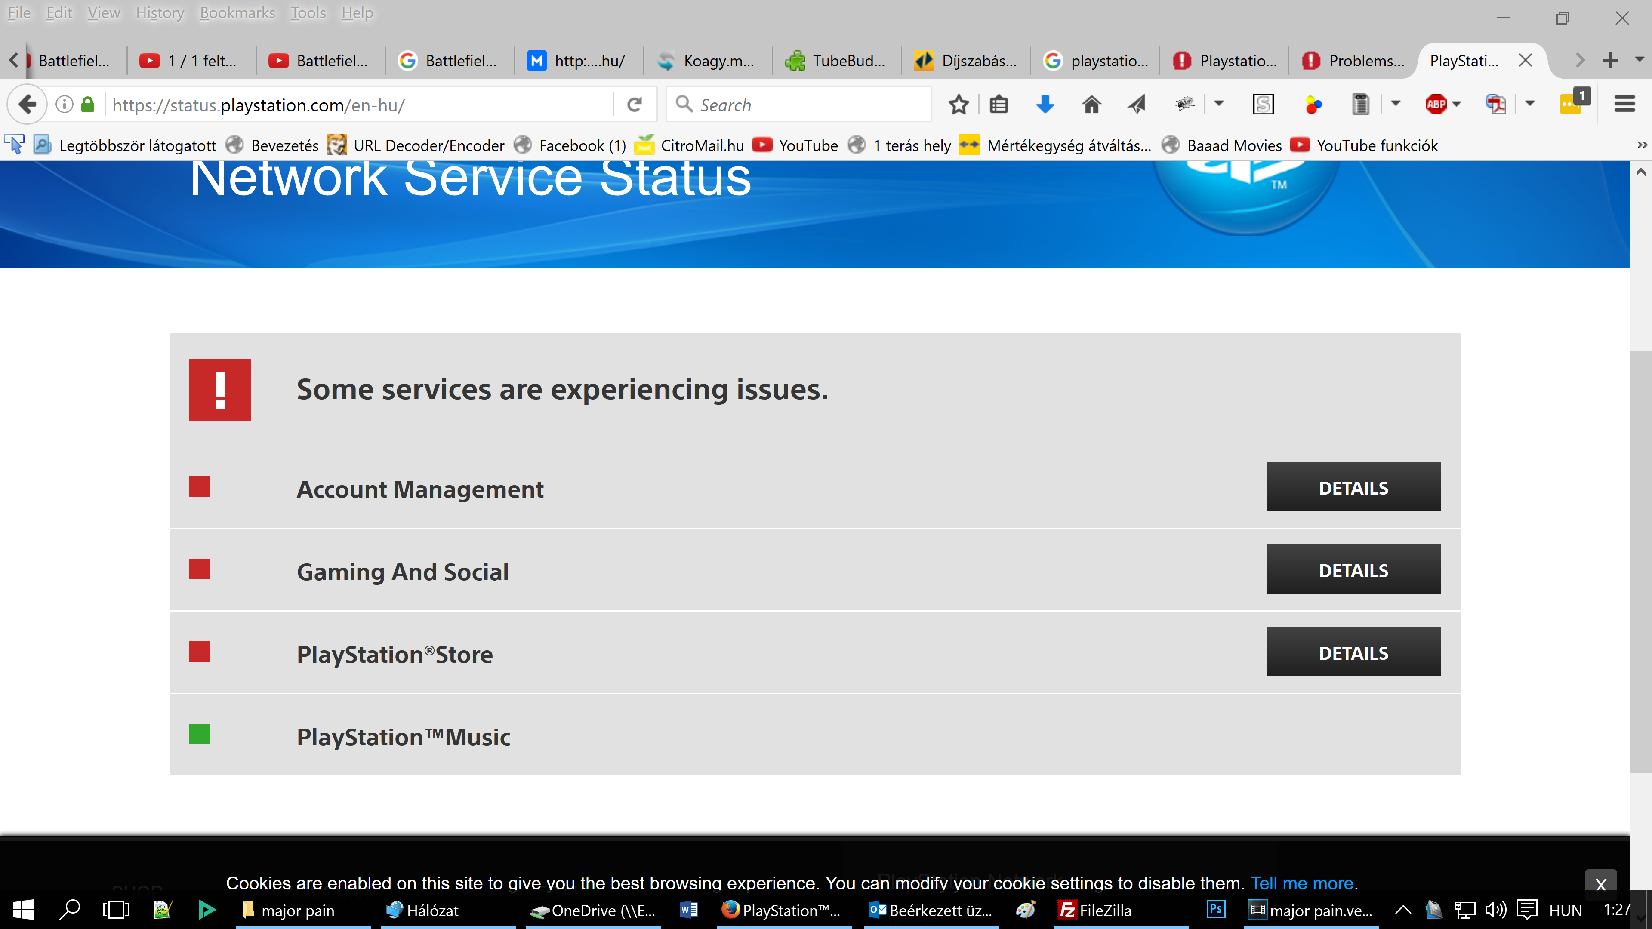Switch to the Problems... tab

[1353, 61]
